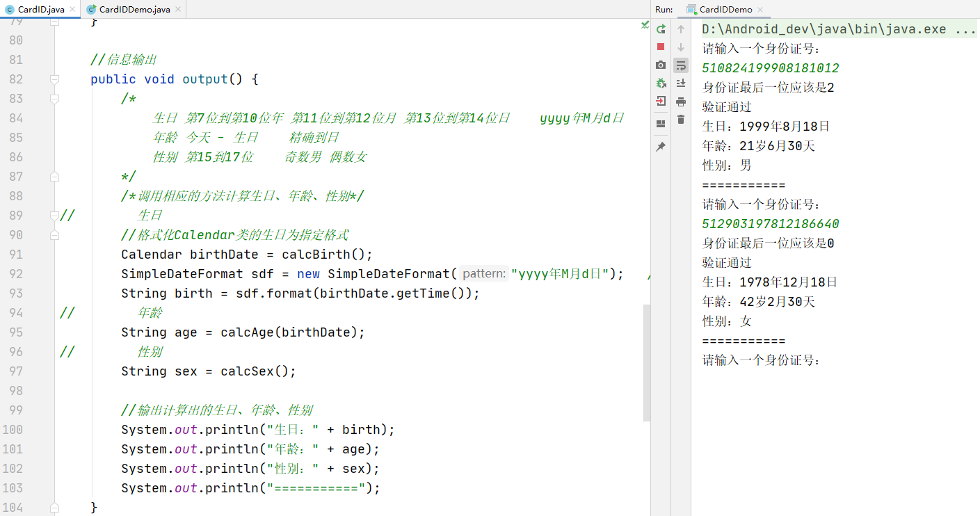Click the editor vertical scrollbar thumb
This screenshot has height=516, width=980.
pyautogui.click(x=646, y=362)
